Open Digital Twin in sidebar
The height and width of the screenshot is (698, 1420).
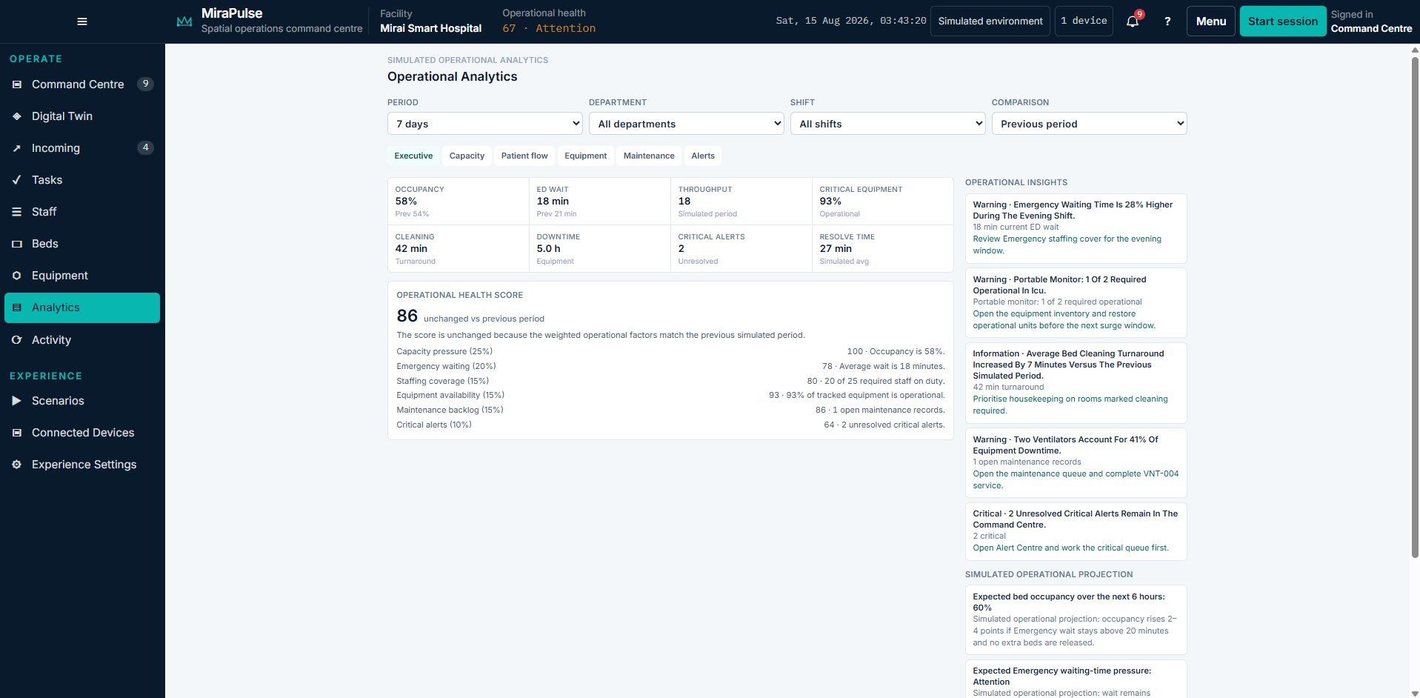point(82,116)
